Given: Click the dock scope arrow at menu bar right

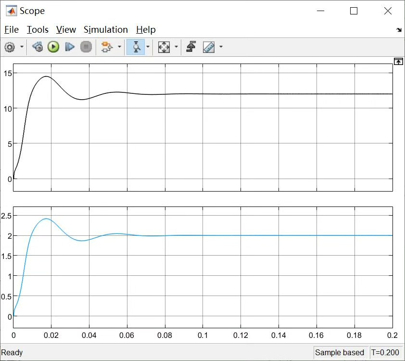Looking at the screenshot, I should click(x=399, y=30).
